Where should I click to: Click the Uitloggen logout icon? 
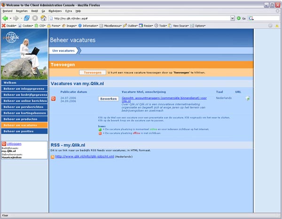coord(4,144)
